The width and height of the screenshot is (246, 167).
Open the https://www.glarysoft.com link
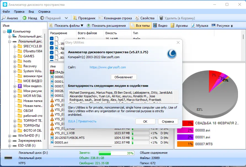(108, 67)
